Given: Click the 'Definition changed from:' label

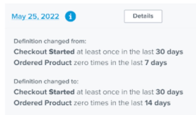Looking at the screenshot, I should pos(50,42).
